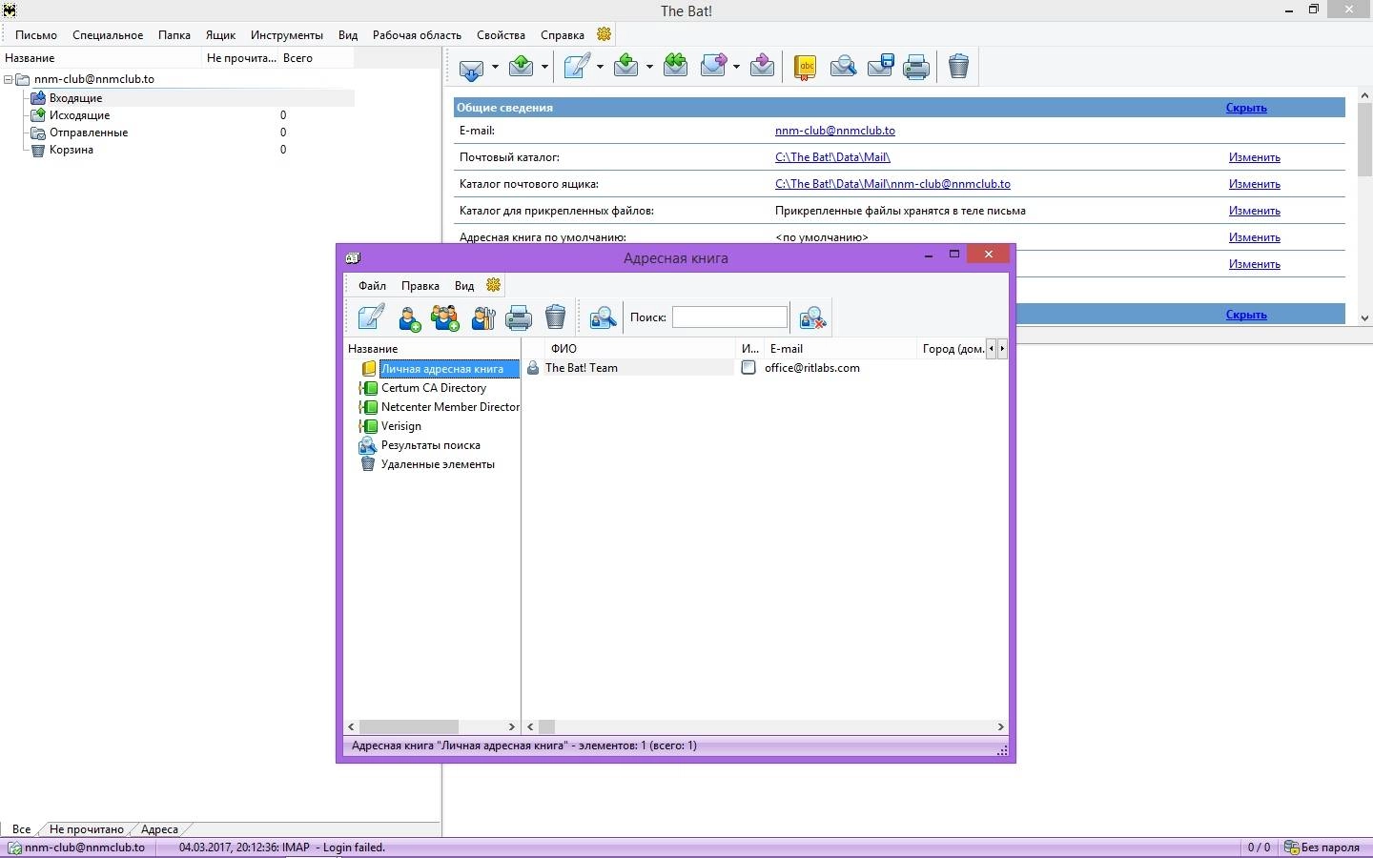Click the Send queued mail icon
Image resolution: width=1373 pixels, height=858 pixels.
click(x=522, y=66)
